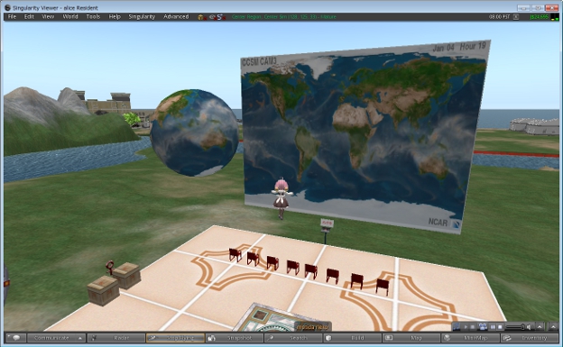
Task: Click the music note audio icon
Action: point(457,327)
